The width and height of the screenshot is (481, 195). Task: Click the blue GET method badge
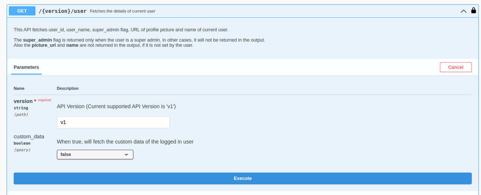(x=22, y=11)
